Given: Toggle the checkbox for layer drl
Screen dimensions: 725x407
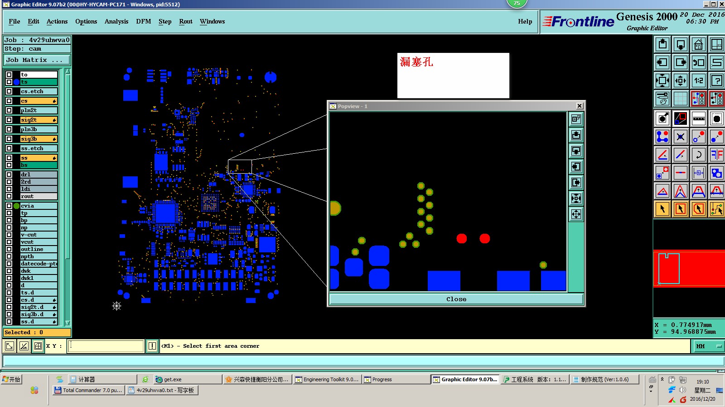Looking at the screenshot, I should (9, 175).
